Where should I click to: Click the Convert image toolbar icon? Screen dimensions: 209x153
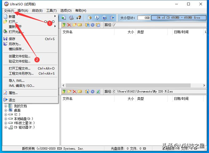tap(64, 18)
